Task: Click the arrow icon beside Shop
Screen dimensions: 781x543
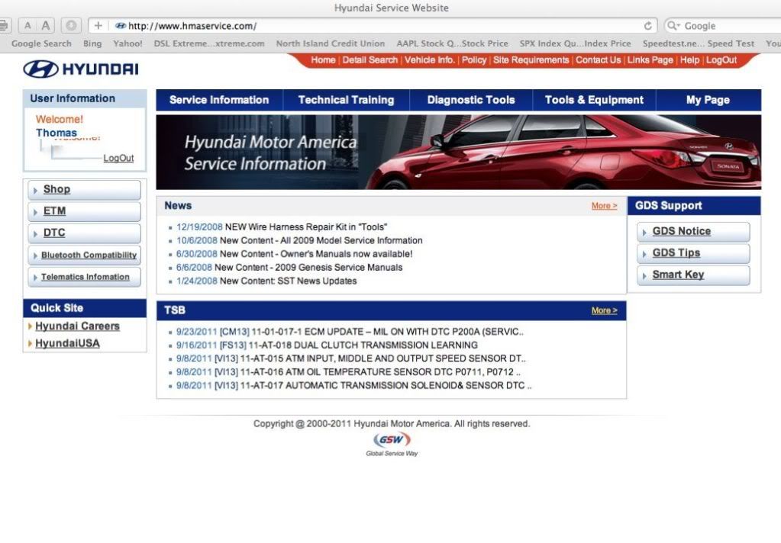Action: point(35,190)
